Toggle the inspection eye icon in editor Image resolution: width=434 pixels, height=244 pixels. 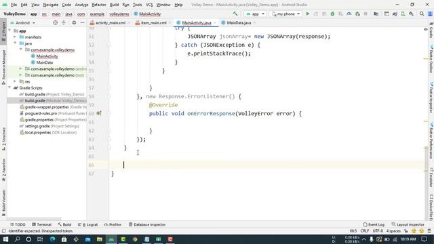click(425, 29)
